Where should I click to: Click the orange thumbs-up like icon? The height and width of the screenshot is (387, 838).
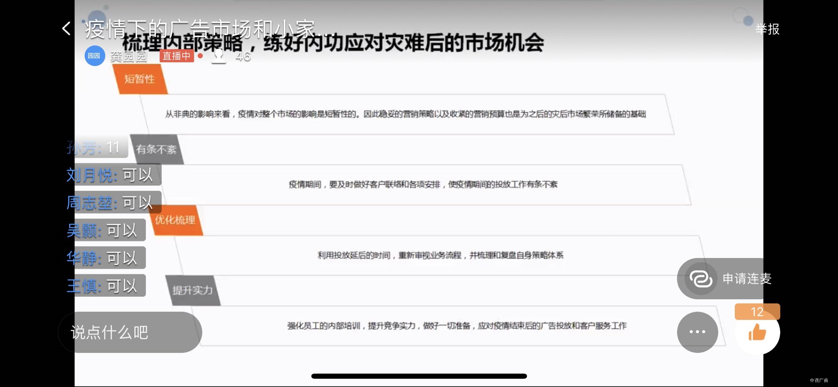(757, 333)
